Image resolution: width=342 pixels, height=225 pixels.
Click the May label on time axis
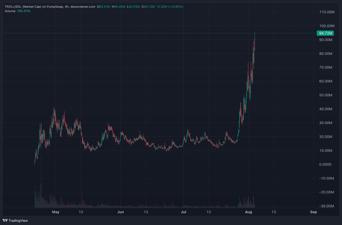pyautogui.click(x=56, y=212)
